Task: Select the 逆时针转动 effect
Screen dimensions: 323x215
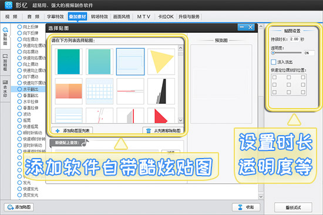Action: [30, 145]
